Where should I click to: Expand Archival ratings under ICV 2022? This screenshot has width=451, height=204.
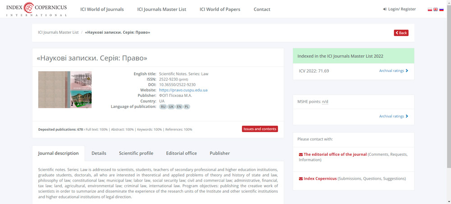pyautogui.click(x=393, y=71)
